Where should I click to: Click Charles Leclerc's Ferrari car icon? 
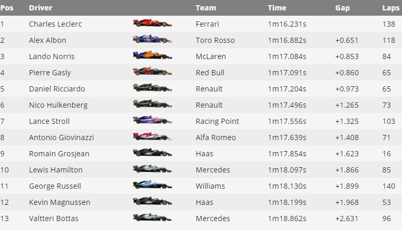click(152, 24)
